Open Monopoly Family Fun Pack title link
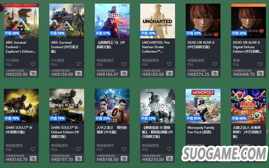The height and width of the screenshot is (168, 269). click(201, 130)
